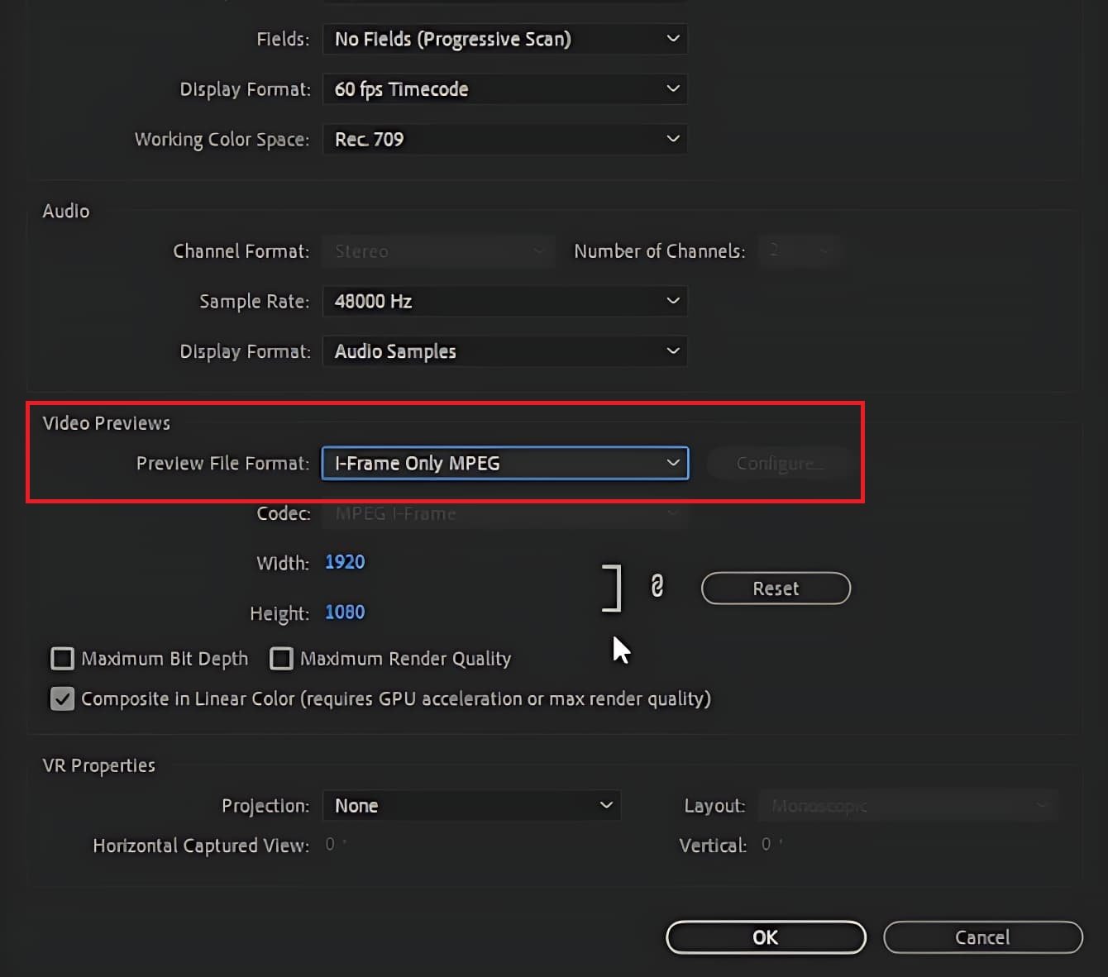1108x977 pixels.
Task: Open the Sample Rate 48000 Hz dropdown
Action: (x=504, y=302)
